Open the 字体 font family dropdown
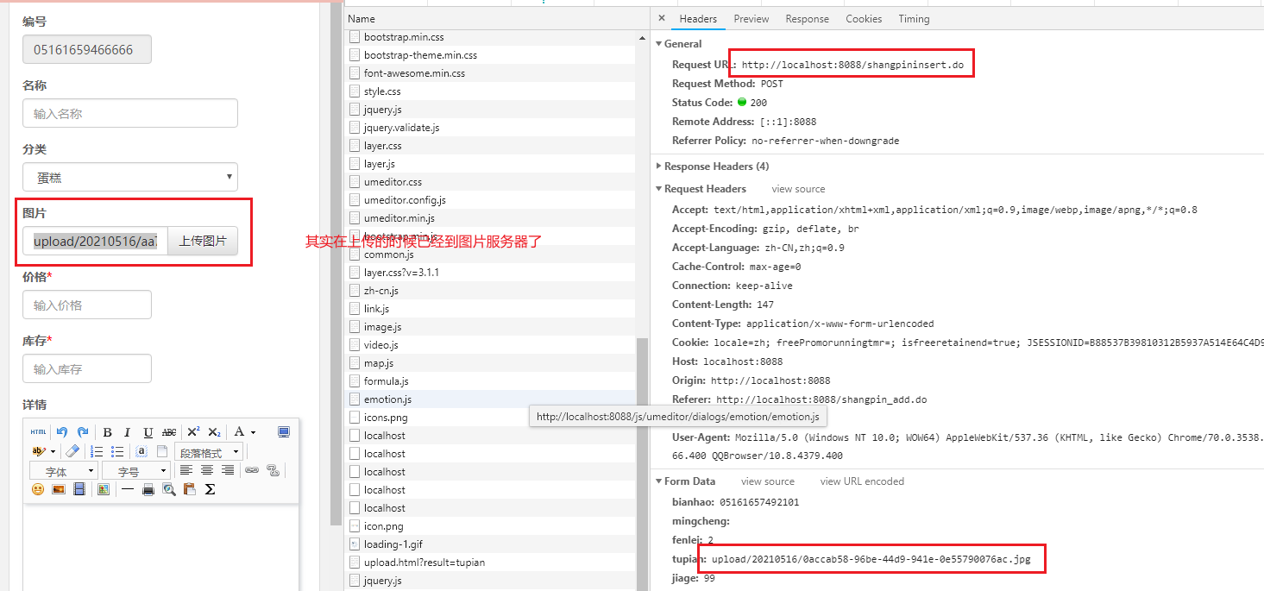The image size is (1264, 591). (64, 470)
